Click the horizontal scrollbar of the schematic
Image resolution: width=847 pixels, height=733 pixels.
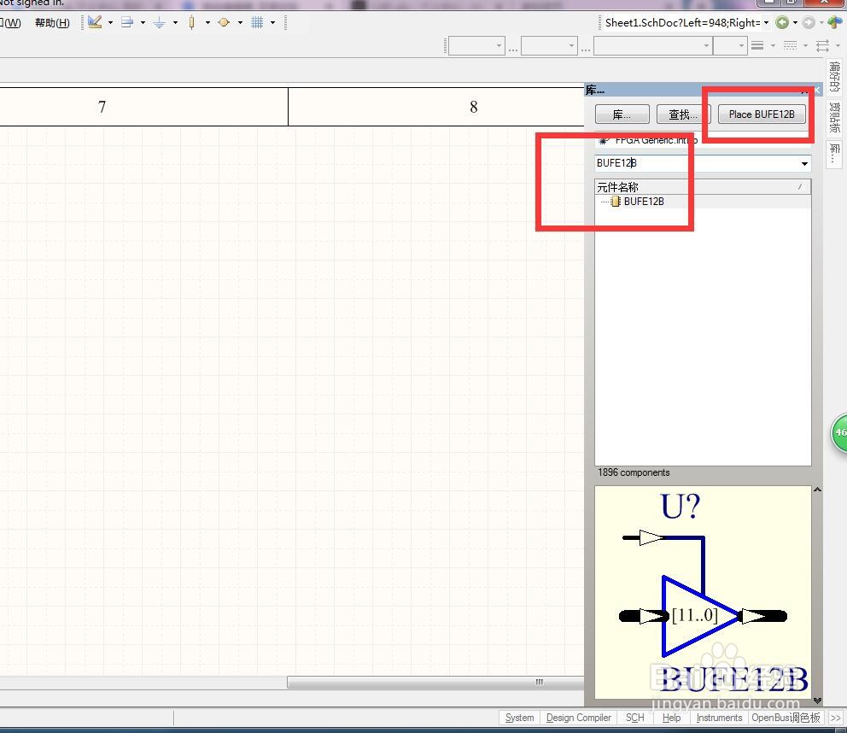(435, 683)
